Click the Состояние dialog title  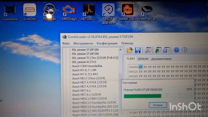[130, 83]
